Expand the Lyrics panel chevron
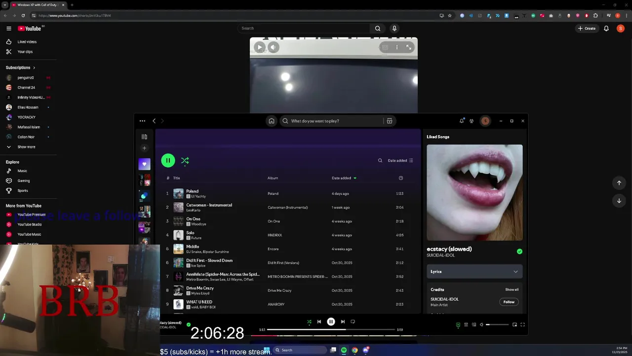The height and width of the screenshot is (356, 632). point(515,271)
